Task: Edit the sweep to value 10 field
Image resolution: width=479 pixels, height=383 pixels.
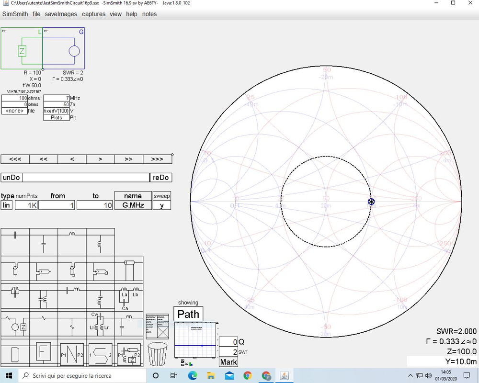Action: pos(95,205)
